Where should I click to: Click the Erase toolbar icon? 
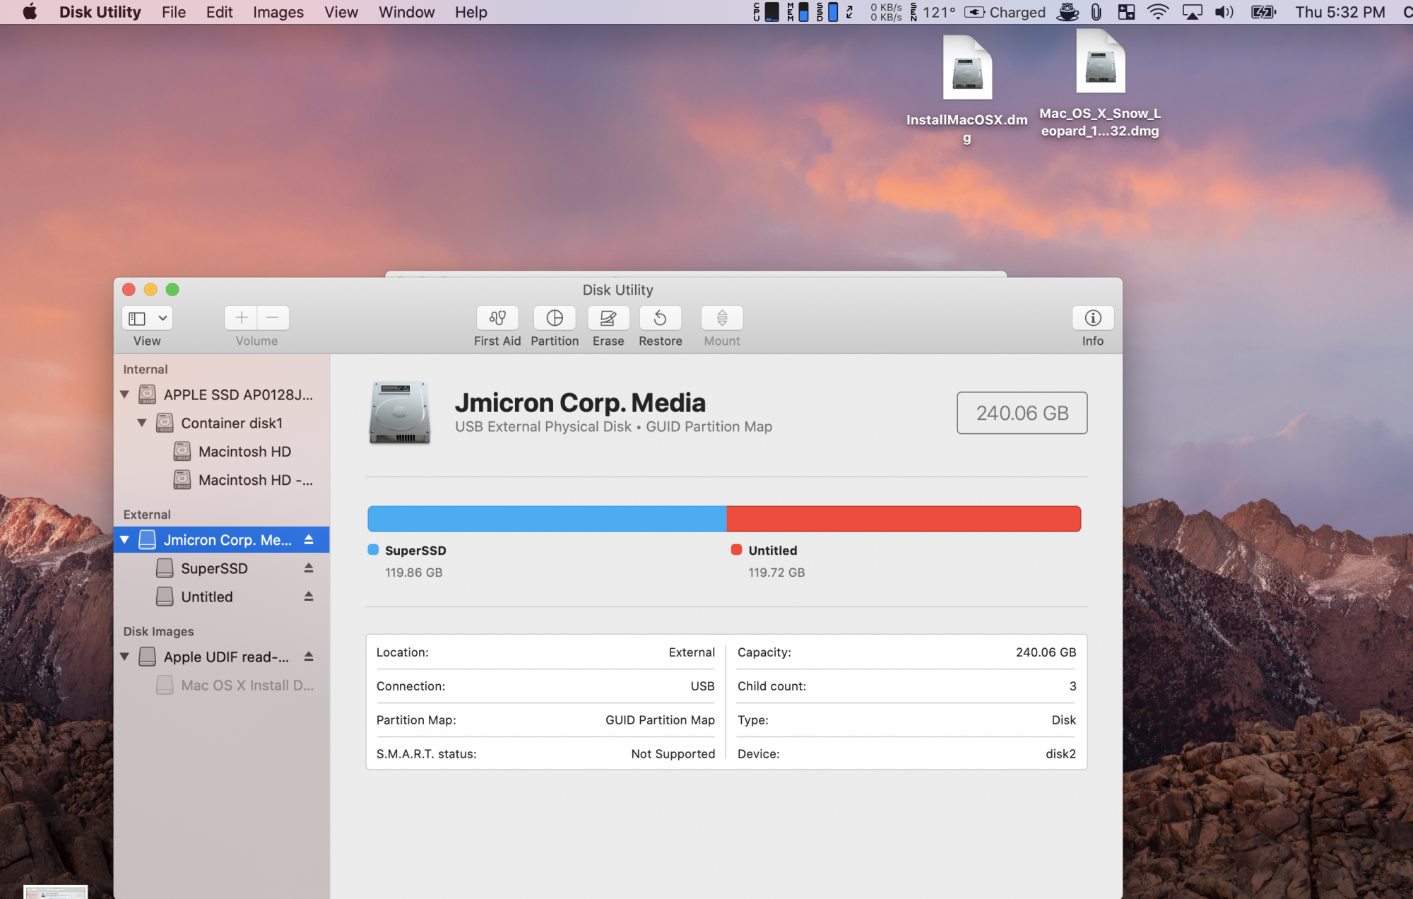(x=608, y=318)
